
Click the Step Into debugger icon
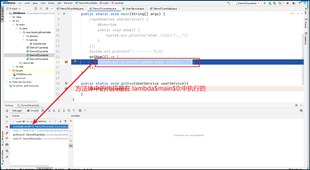tap(54, 110)
